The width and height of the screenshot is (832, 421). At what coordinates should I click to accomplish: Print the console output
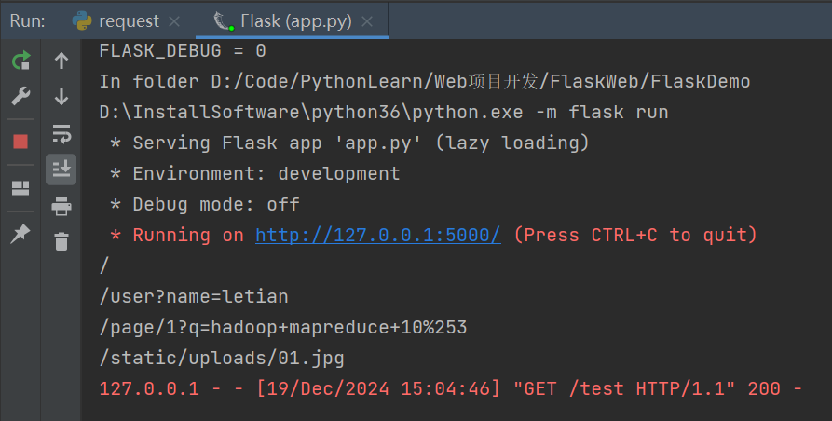tap(61, 206)
